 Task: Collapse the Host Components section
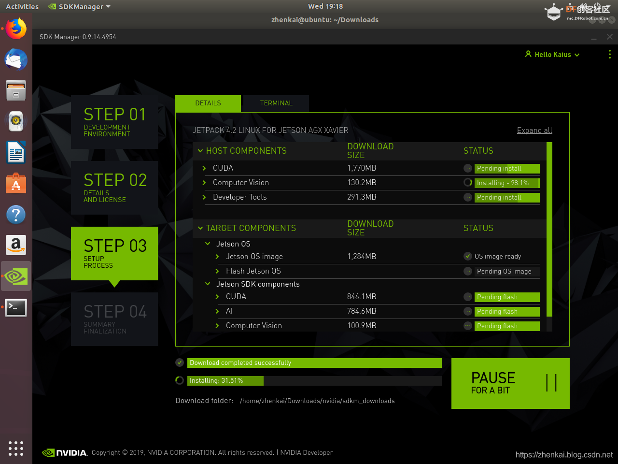tap(200, 151)
